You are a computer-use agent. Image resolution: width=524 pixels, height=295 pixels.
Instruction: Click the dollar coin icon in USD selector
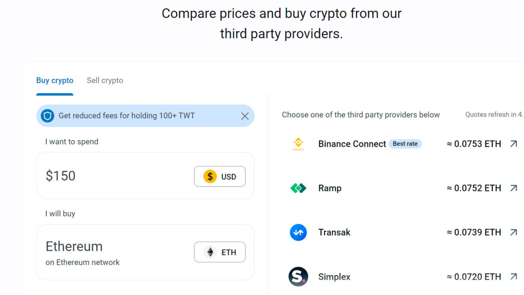[x=210, y=177]
